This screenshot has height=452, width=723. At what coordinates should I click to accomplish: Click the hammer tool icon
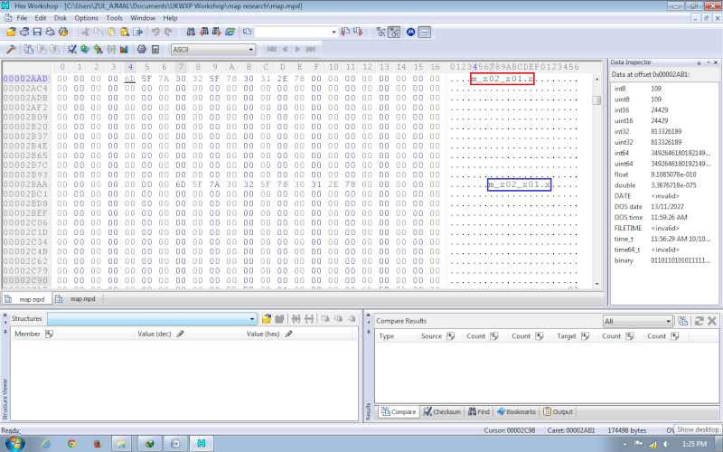tap(11, 49)
